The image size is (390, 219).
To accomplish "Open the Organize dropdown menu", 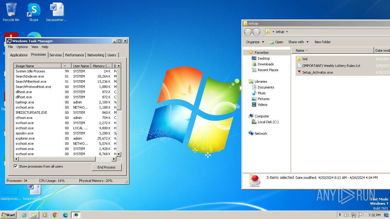I will [255, 42].
